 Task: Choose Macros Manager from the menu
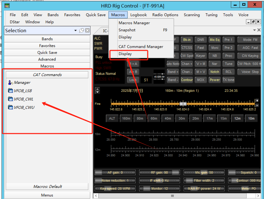[x=134, y=23]
